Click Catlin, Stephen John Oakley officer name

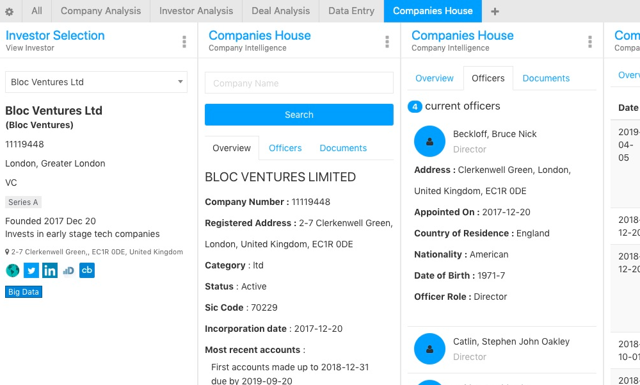tap(511, 341)
